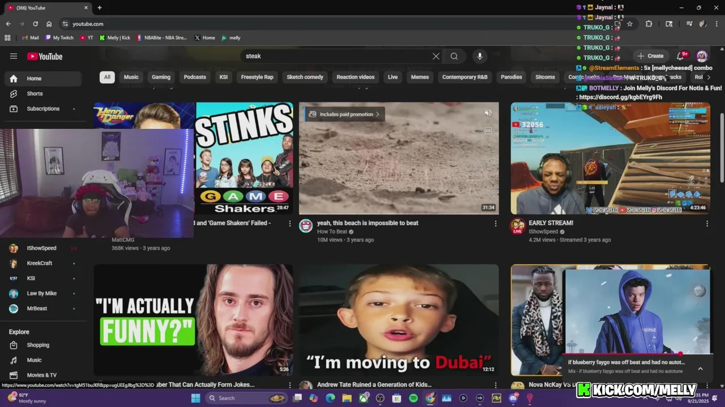Expand the blueberry faygo miniplayer

pyautogui.click(x=700, y=369)
